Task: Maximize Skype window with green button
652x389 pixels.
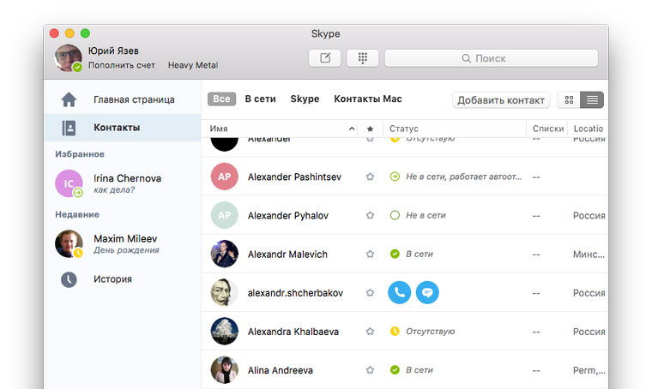Action: (x=85, y=33)
